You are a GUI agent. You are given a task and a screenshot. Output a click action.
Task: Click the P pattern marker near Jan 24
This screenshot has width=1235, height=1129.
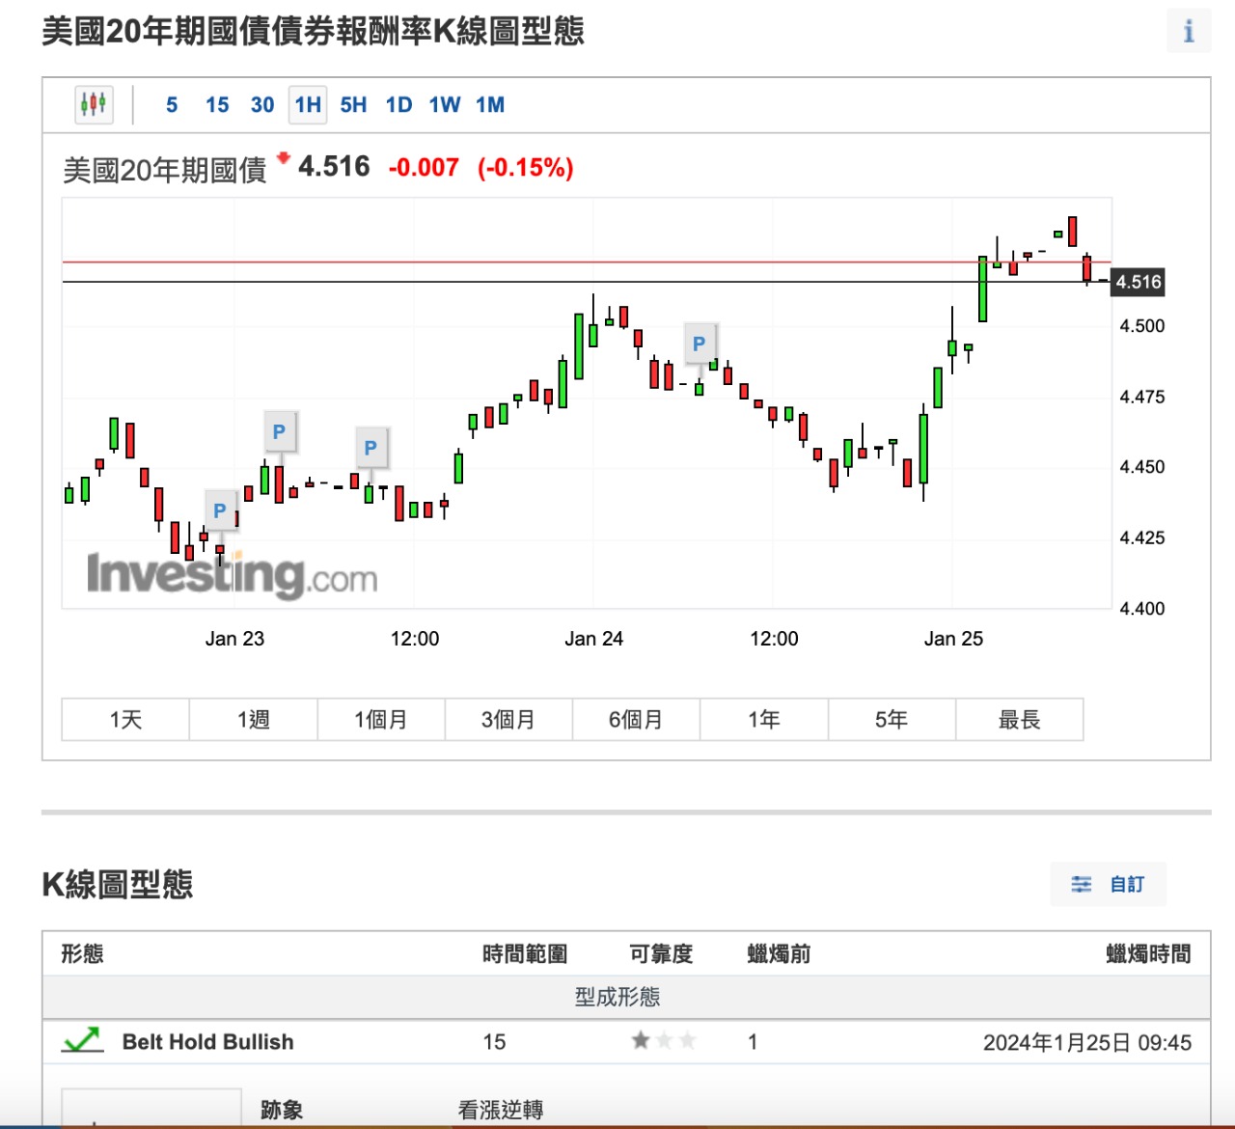[x=700, y=342]
